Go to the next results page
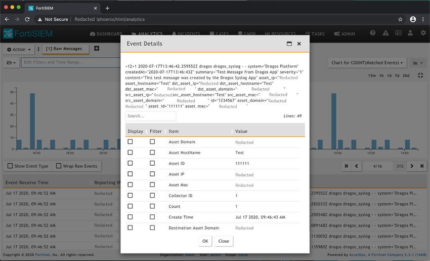 coord(412,166)
